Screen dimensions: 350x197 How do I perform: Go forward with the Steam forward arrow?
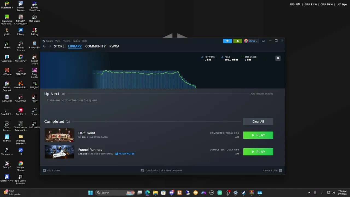click(x=50, y=46)
